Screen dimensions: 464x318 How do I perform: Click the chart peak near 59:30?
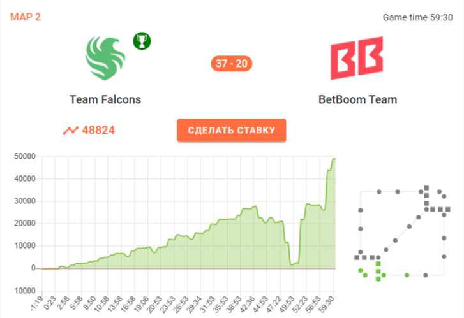click(334, 159)
